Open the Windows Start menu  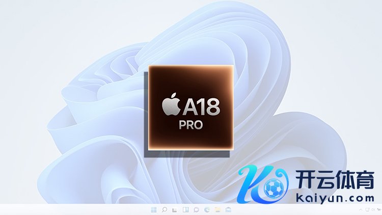click(x=154, y=209)
